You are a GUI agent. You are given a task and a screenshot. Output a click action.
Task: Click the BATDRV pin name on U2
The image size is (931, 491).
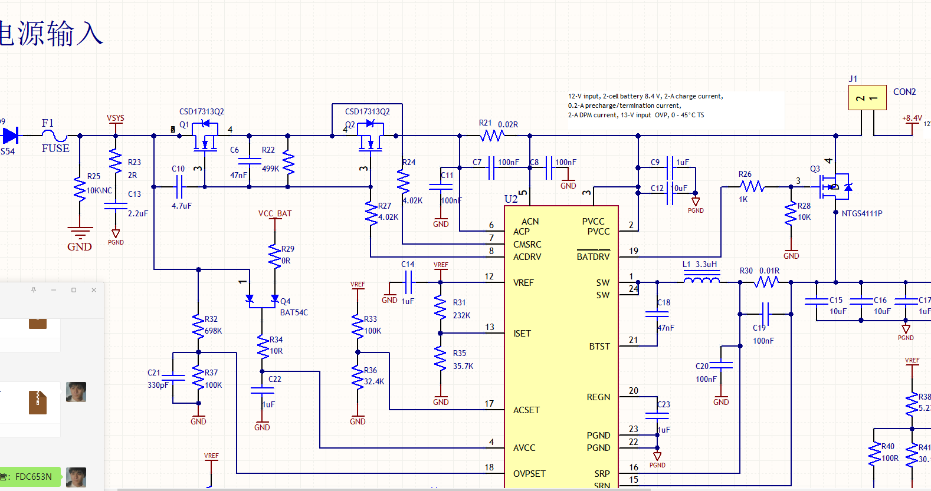click(x=594, y=257)
